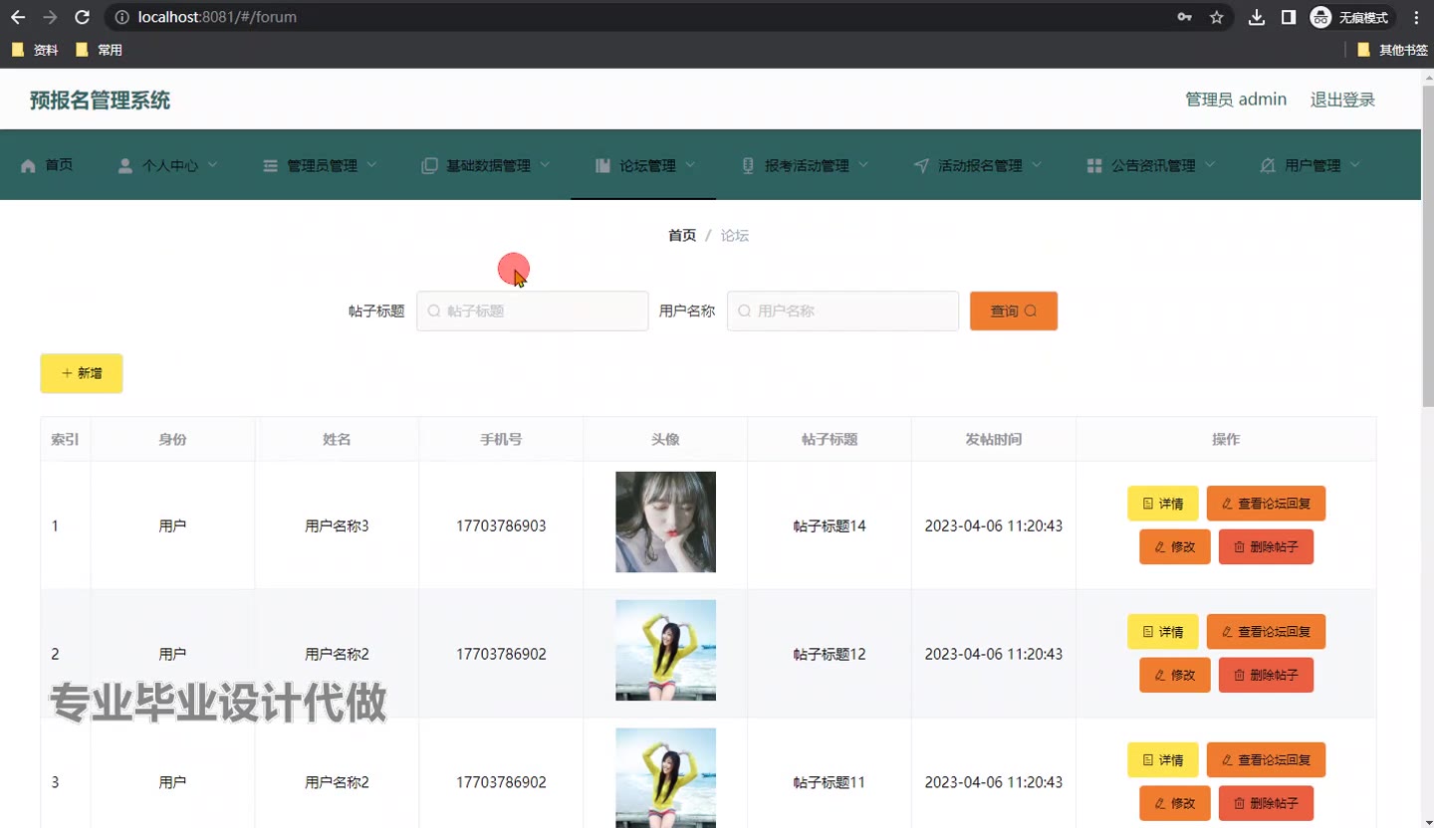Image resolution: width=1434 pixels, height=828 pixels.
Task: Toggle the browser side panel icon
Action: [x=1288, y=17]
